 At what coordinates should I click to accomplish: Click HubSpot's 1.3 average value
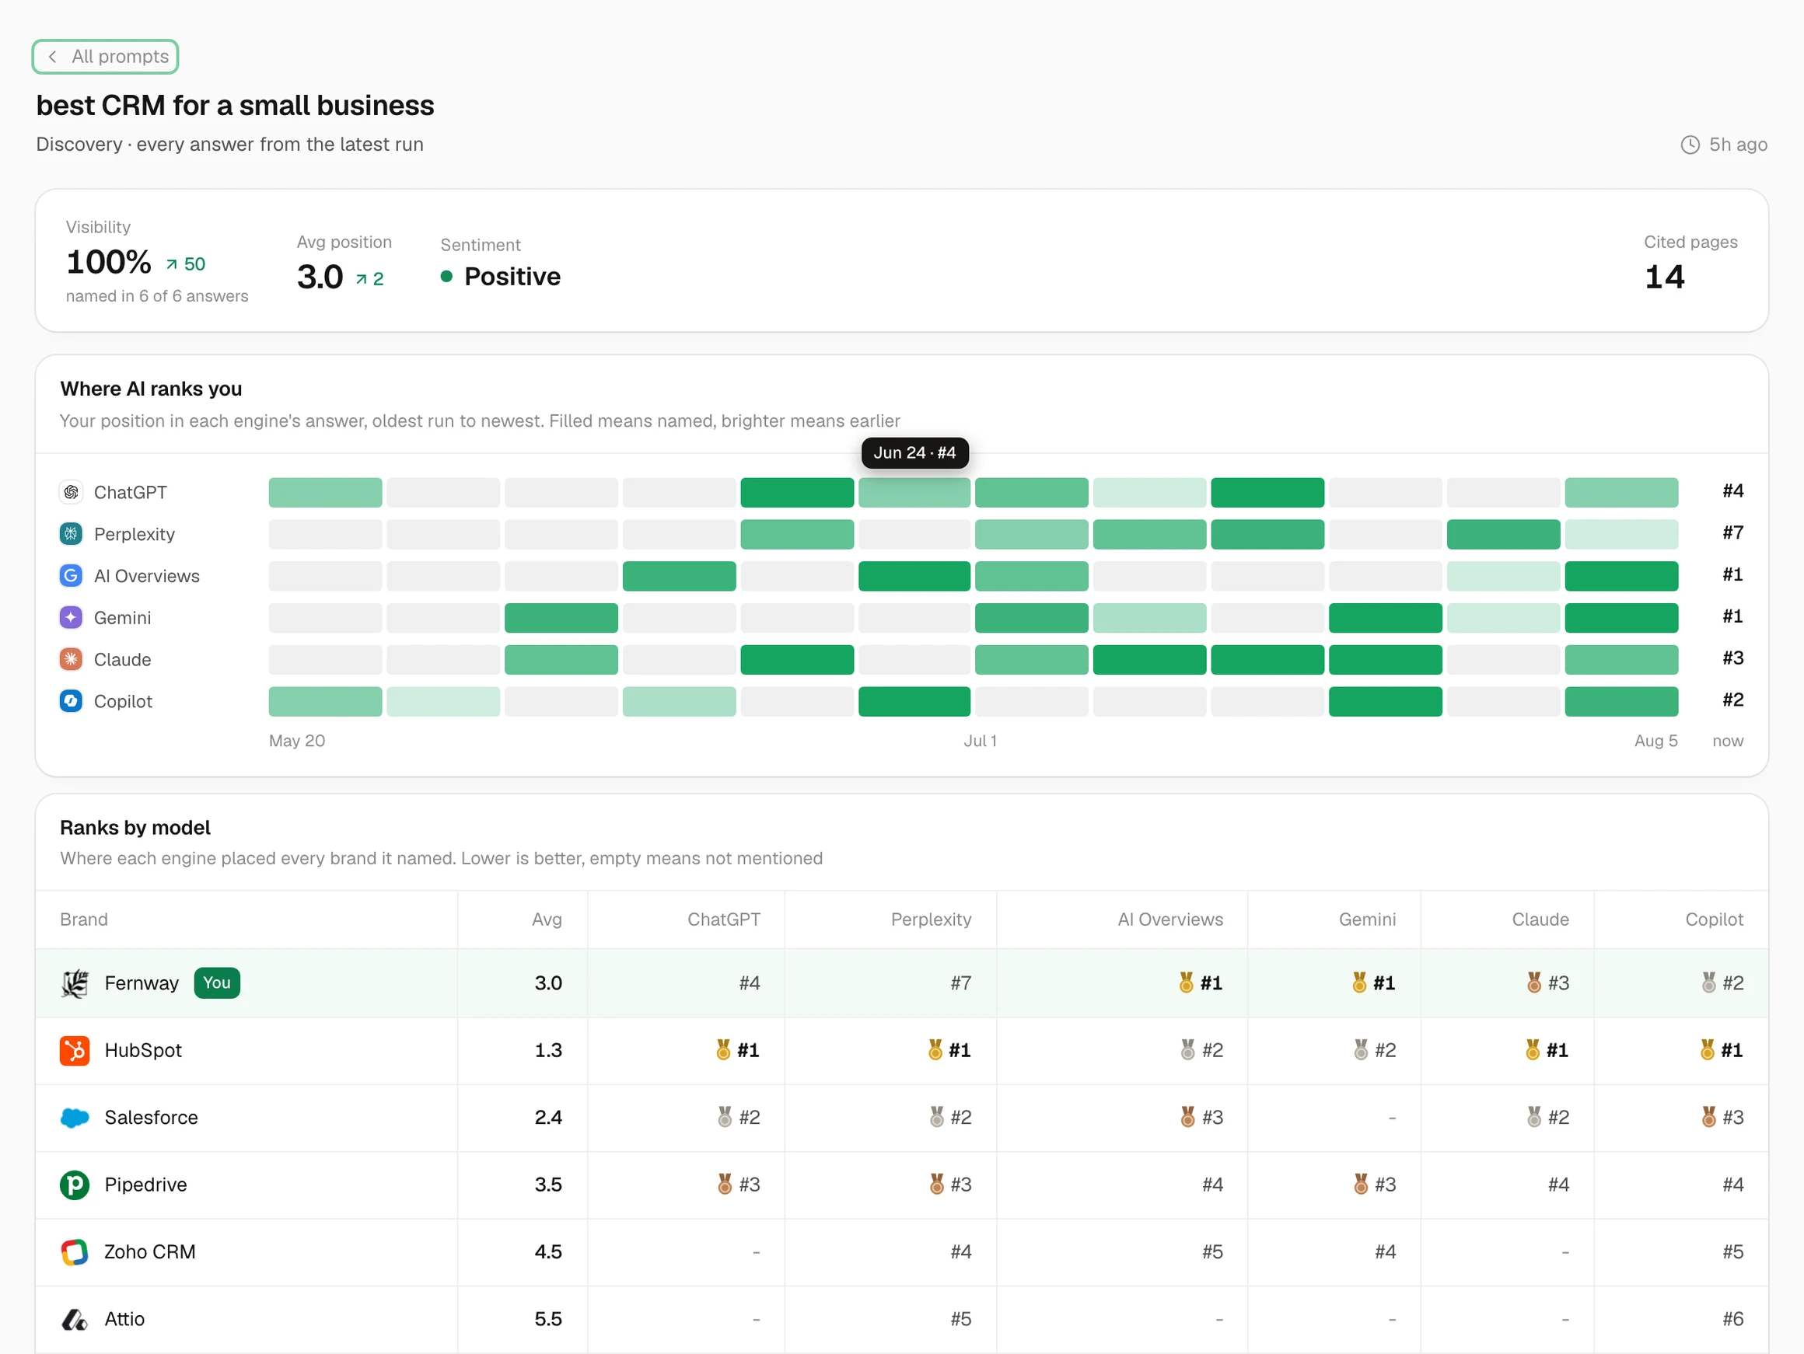click(x=548, y=1050)
